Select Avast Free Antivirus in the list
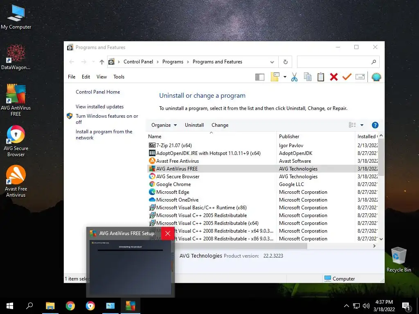The image size is (419, 314). (x=262, y=161)
